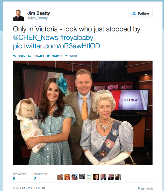
Task: View the 8 retweets count
Action: [x=14, y=179]
